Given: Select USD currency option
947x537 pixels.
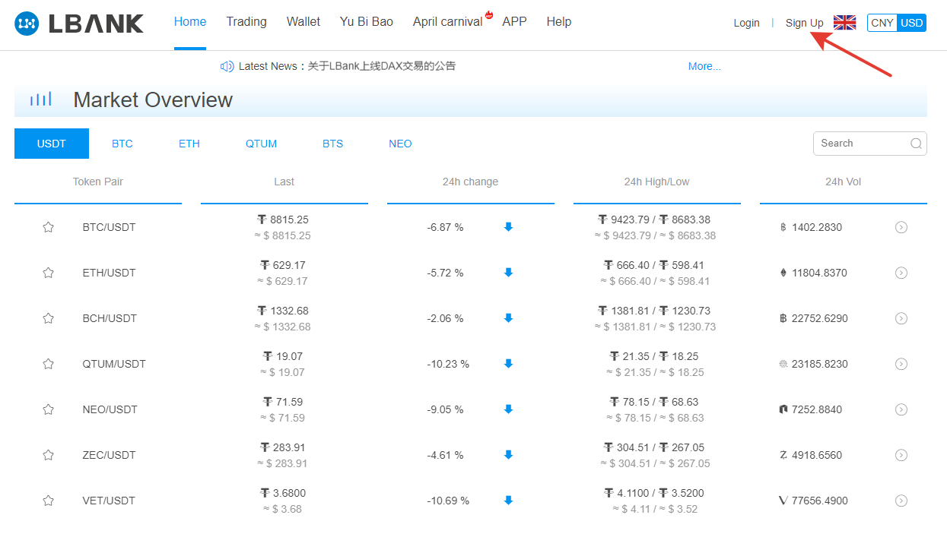Looking at the screenshot, I should click(x=911, y=23).
